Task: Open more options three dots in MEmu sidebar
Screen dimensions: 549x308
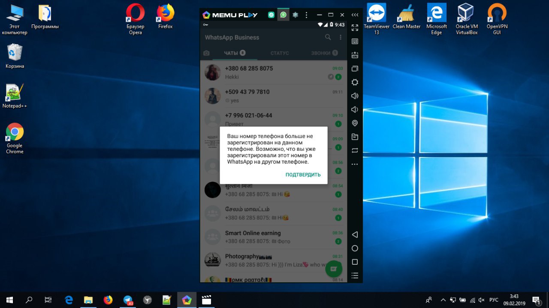Action: point(355,164)
